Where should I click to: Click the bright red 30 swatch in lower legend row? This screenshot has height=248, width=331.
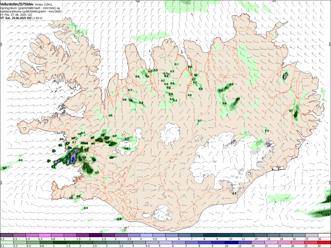[x=324, y=243]
